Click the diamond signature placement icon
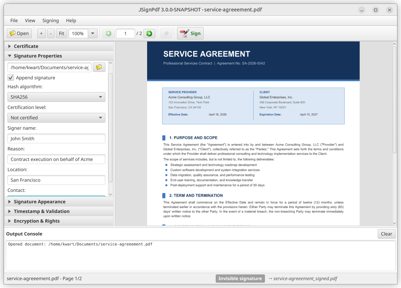 (x=166, y=34)
